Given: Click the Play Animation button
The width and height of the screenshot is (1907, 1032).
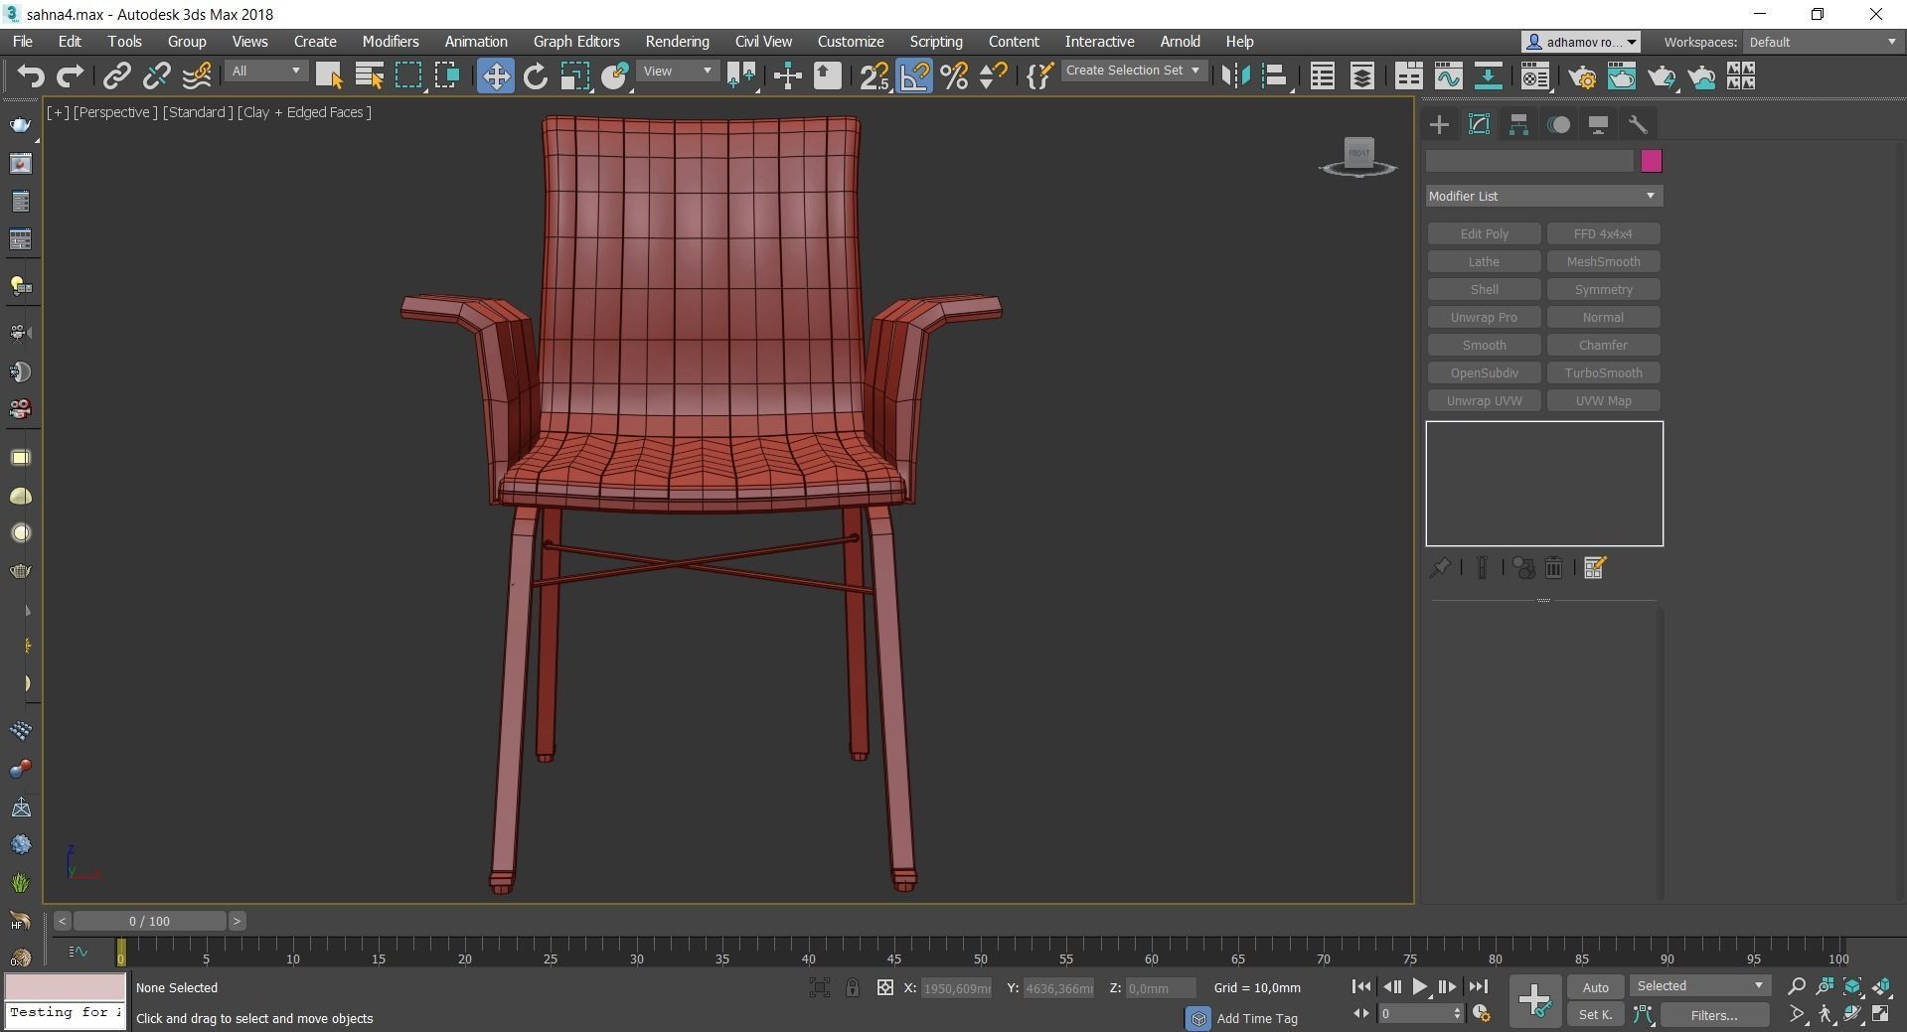Looking at the screenshot, I should click(x=1419, y=986).
